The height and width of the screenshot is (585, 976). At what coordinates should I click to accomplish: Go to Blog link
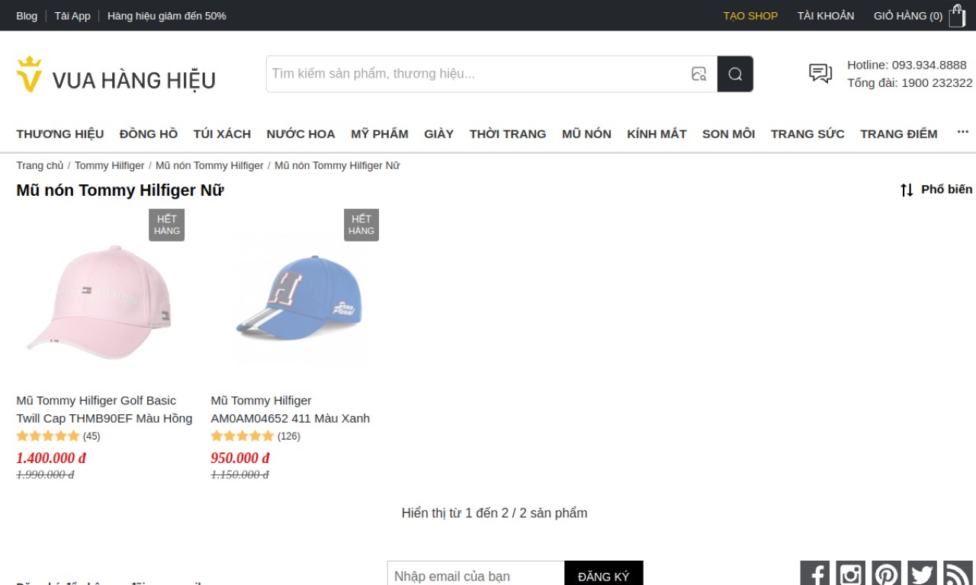27,16
